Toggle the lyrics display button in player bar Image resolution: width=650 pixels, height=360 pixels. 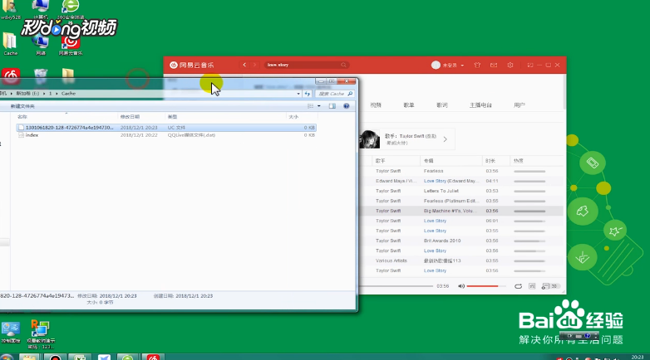[x=532, y=286]
